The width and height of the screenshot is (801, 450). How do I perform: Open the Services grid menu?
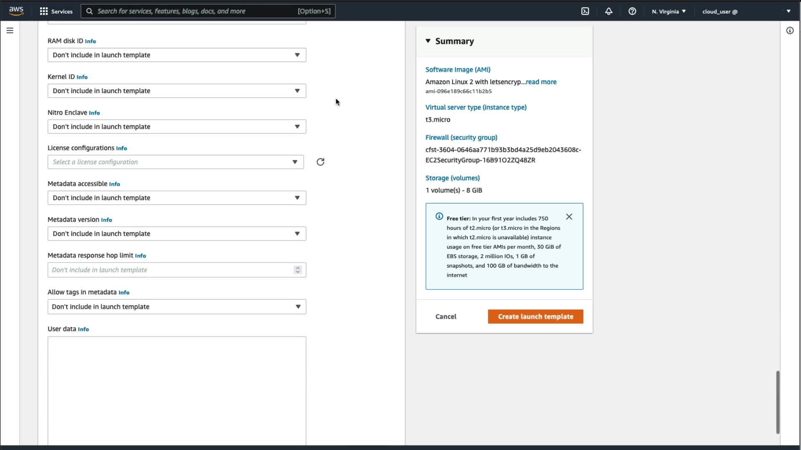[55, 11]
